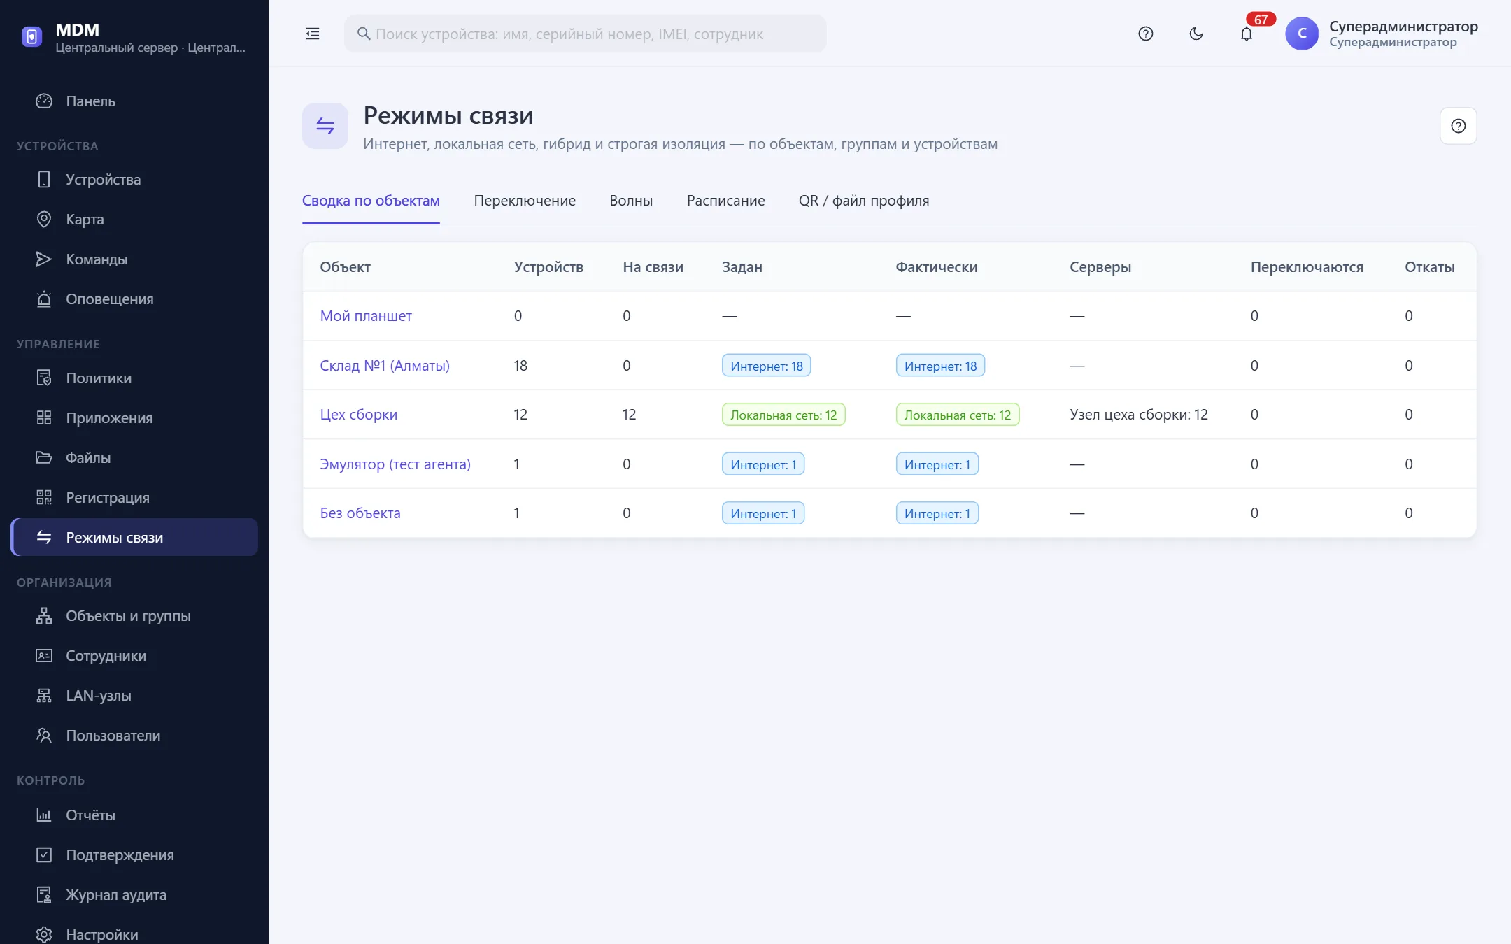Open Оповещения in the sidebar
Image resolution: width=1511 pixels, height=944 pixels.
coord(134,299)
